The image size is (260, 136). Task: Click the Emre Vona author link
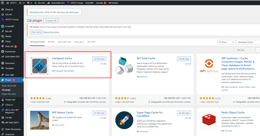click(60, 125)
